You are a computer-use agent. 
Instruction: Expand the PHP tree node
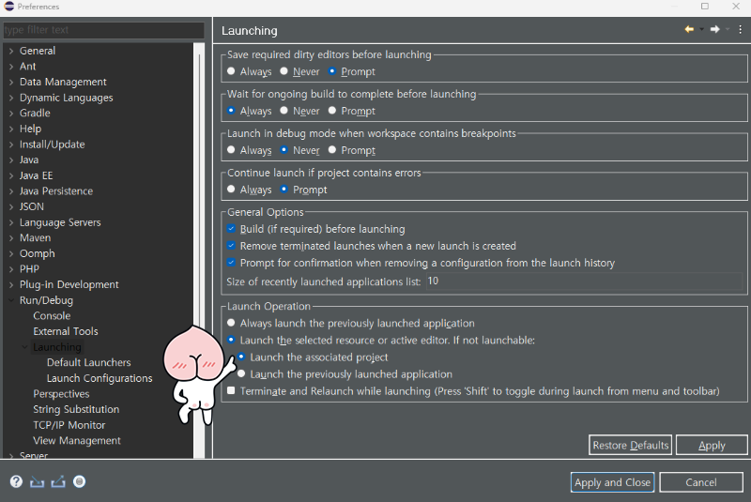coord(11,269)
